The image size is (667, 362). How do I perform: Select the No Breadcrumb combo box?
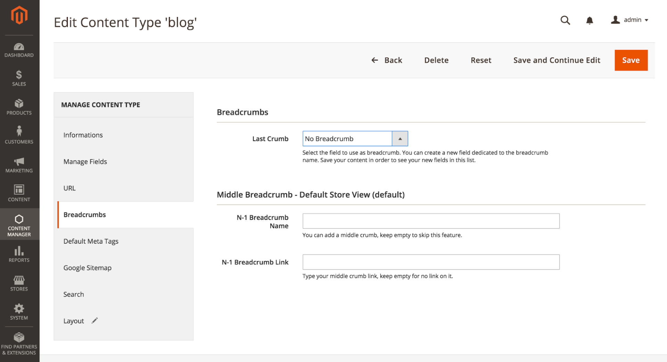[355, 138]
